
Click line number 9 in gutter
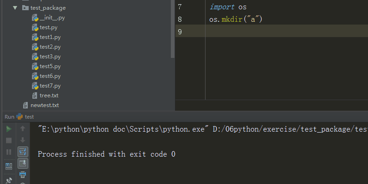pyautogui.click(x=180, y=32)
